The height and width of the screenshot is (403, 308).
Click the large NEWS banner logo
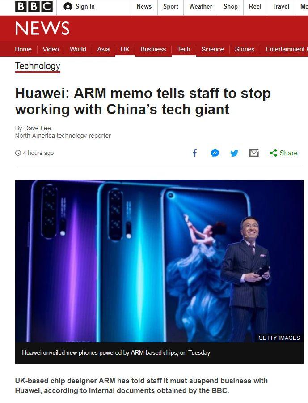click(42, 28)
